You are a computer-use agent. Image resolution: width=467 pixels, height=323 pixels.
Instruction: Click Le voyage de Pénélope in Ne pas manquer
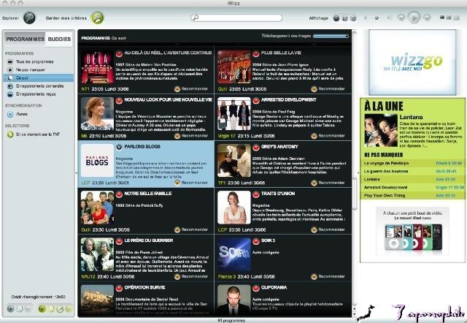[412, 163]
